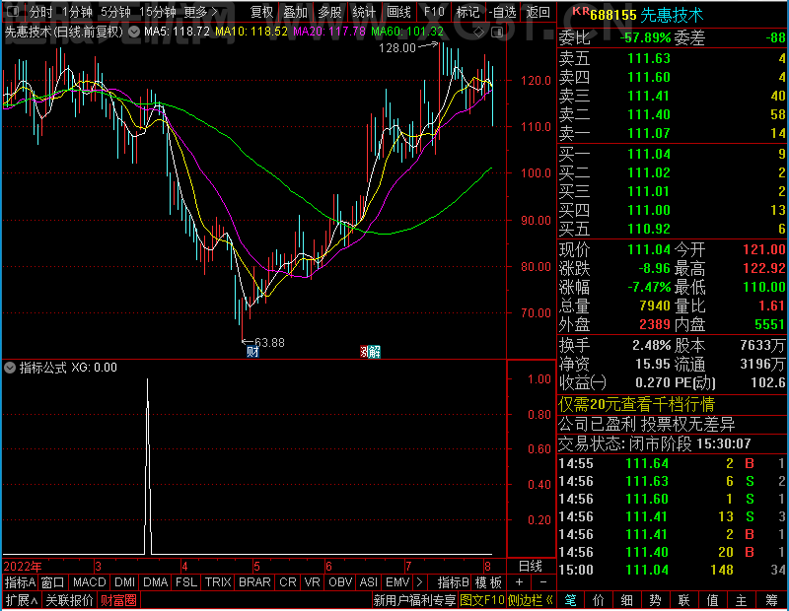Switch to the 细 detail tab
The width and height of the screenshot is (789, 611).
coord(626,600)
